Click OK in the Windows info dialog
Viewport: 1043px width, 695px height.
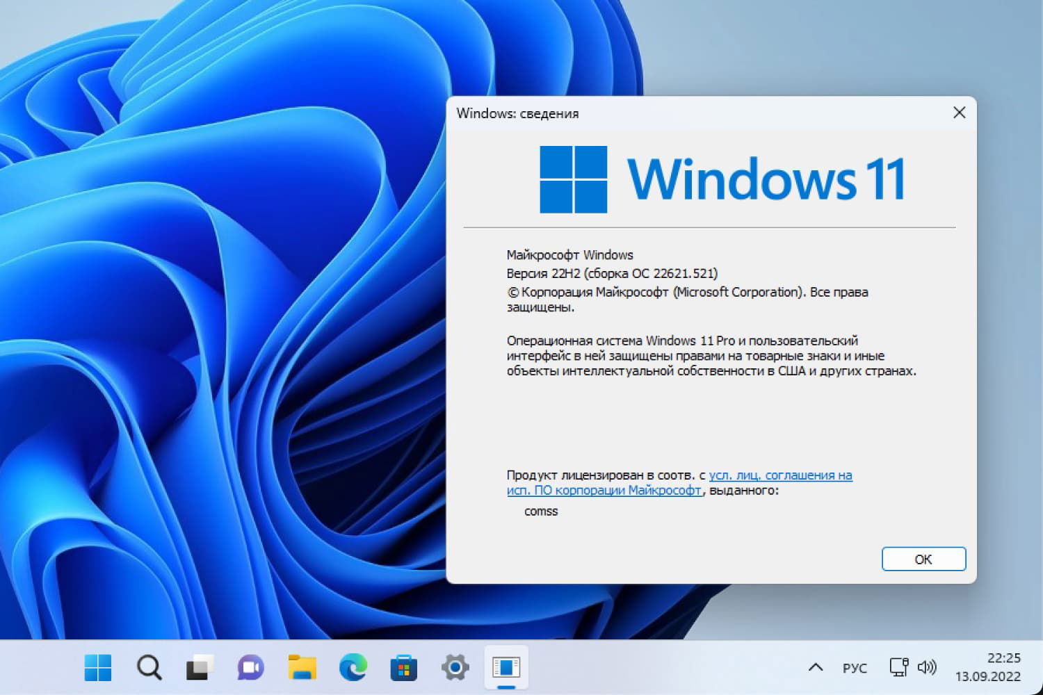[x=923, y=559]
